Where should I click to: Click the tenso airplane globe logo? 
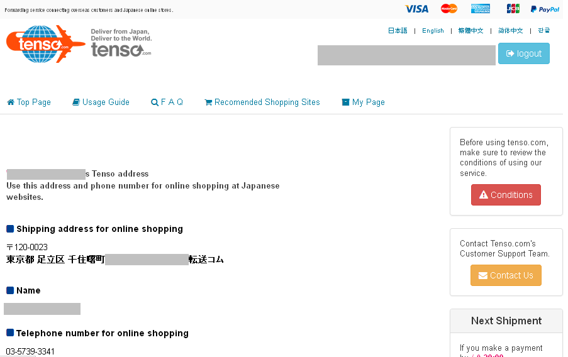tap(46, 44)
